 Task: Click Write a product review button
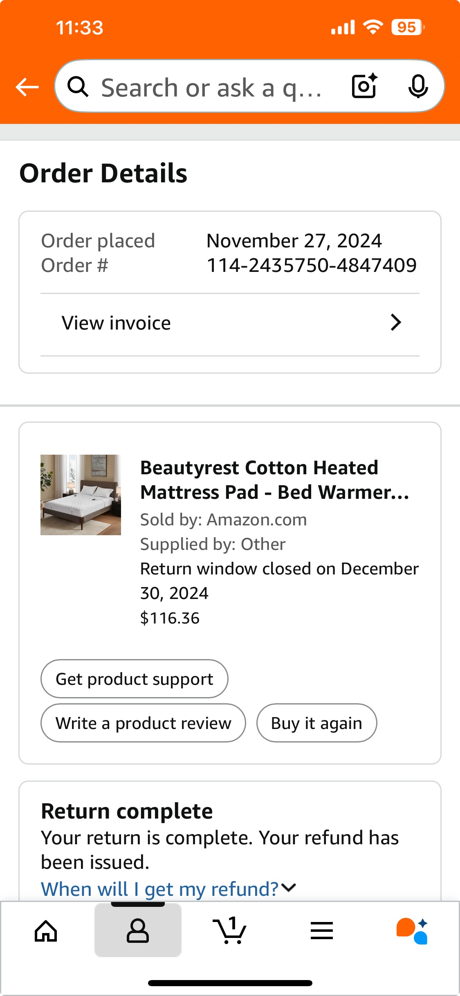click(x=144, y=723)
